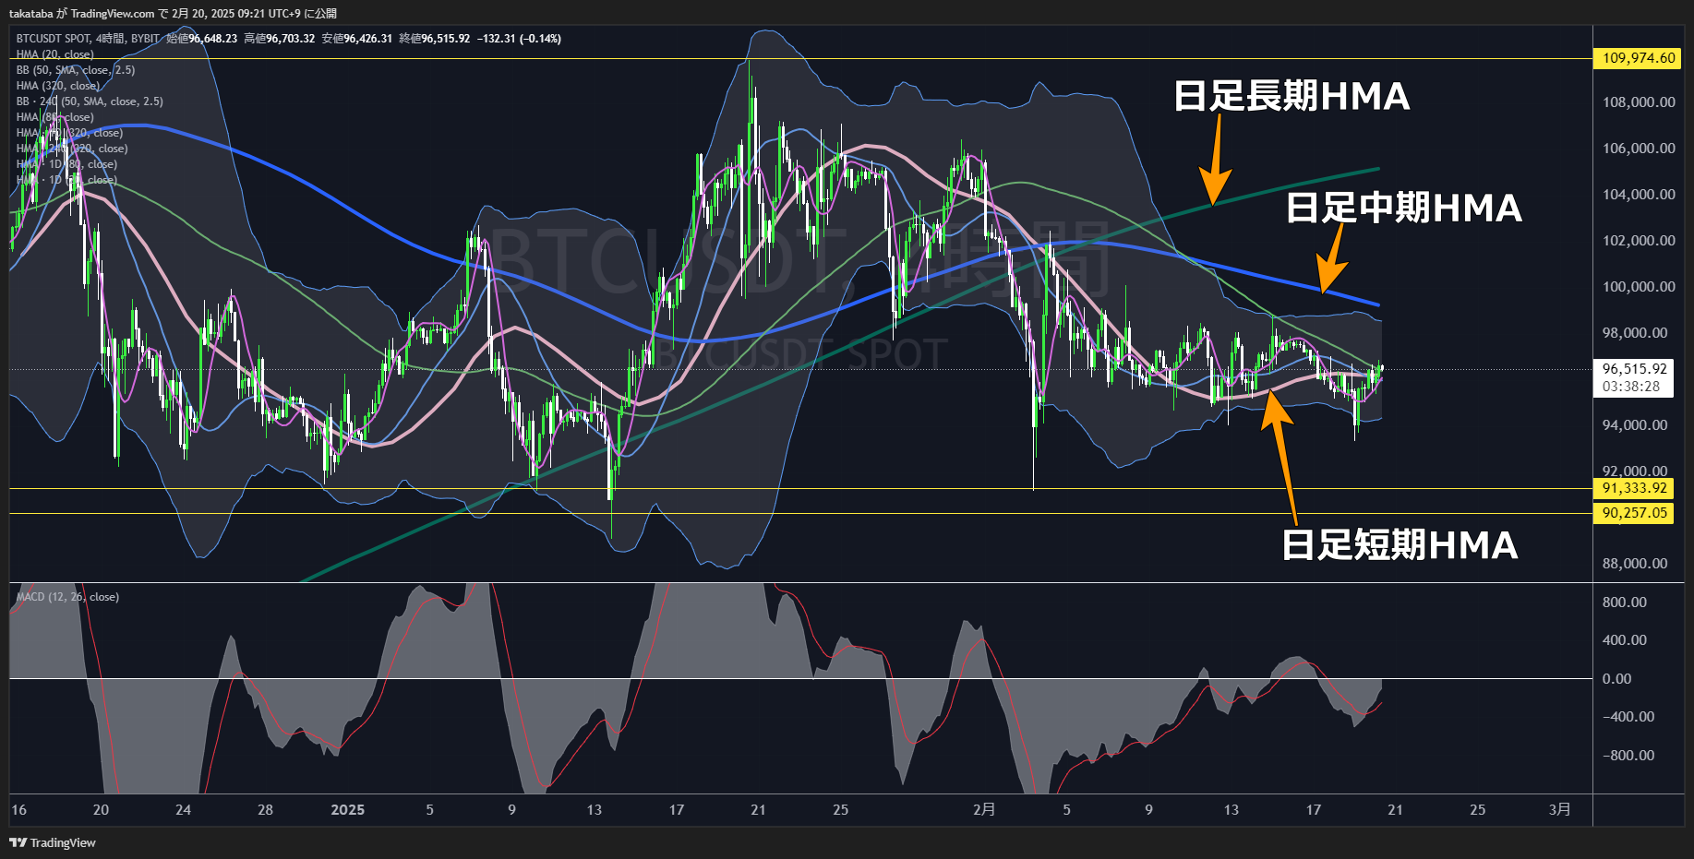The image size is (1694, 859).
Task: Select the HMA · 240 (320, close) legend
Action: (x=72, y=149)
